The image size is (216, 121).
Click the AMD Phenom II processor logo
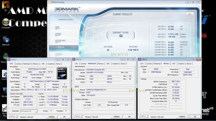(62, 73)
